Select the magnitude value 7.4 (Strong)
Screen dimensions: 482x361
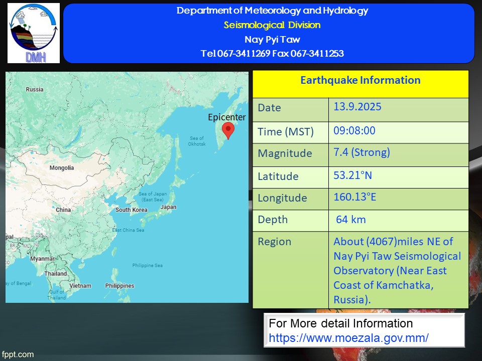(x=362, y=152)
